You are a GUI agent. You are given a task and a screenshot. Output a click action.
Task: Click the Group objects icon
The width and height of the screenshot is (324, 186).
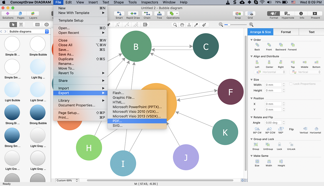256,145
